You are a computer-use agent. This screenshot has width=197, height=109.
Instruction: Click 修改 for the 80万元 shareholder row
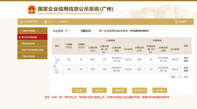coord(186,58)
